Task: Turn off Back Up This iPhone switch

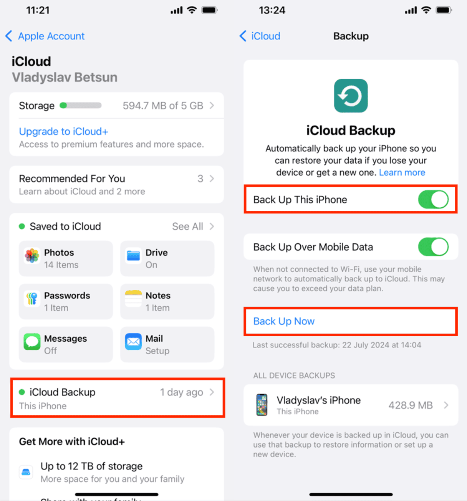Action: (x=433, y=200)
